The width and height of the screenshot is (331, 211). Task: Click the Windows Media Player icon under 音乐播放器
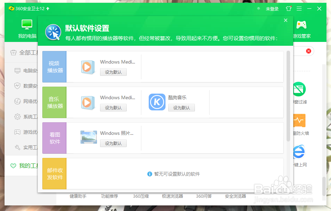[x=88, y=102]
